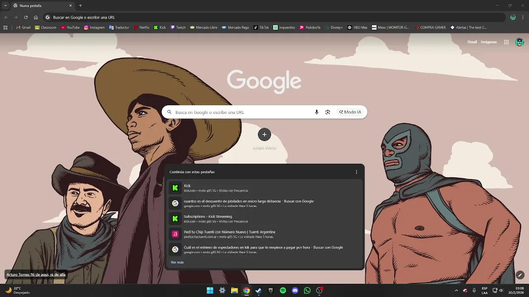
Task: Switch the ESP LAA keyboard language
Action: pos(484,290)
